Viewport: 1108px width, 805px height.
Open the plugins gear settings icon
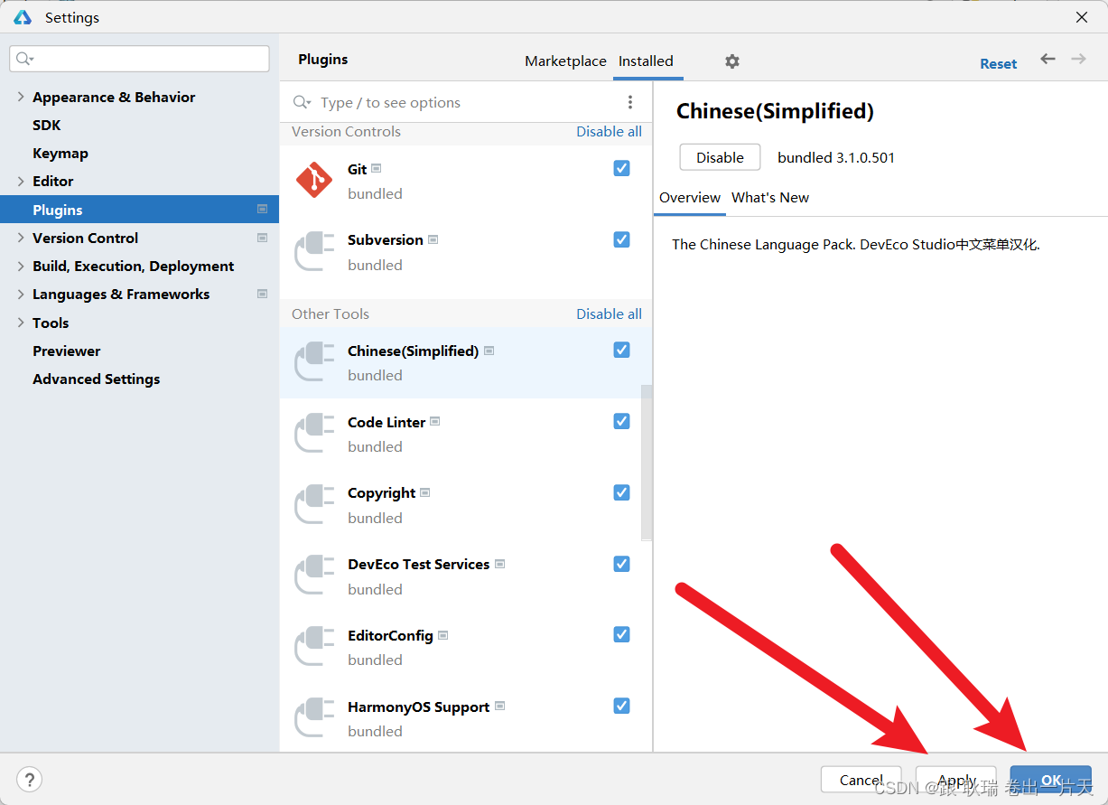pyautogui.click(x=732, y=61)
